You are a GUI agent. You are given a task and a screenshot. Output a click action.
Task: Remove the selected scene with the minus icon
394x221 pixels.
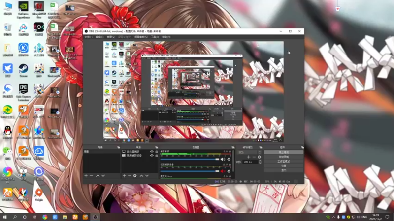click(92, 176)
